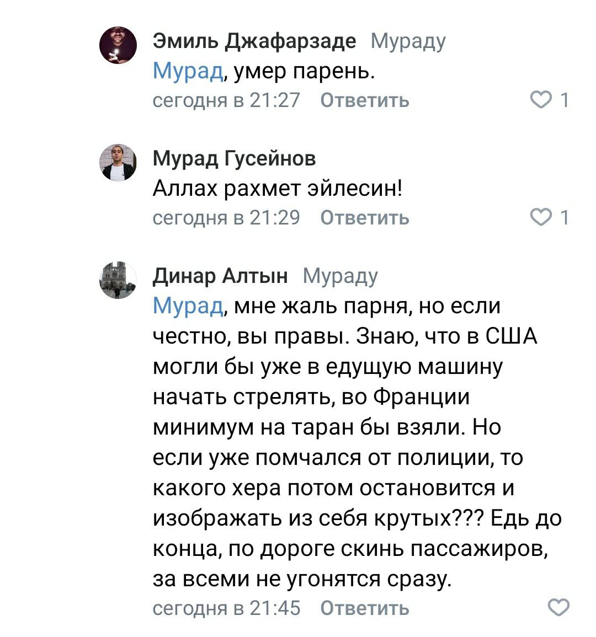Click 'Мураду' reply label beside Эмиль Джафарзаде
The height and width of the screenshot is (637, 596).
coord(408,41)
